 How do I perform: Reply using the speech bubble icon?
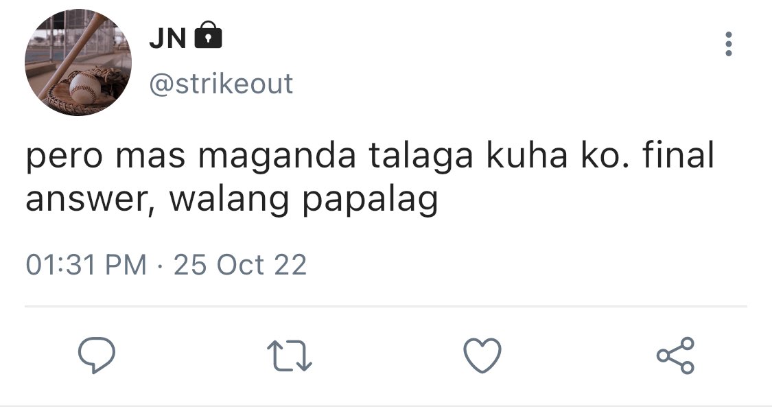coord(97,355)
